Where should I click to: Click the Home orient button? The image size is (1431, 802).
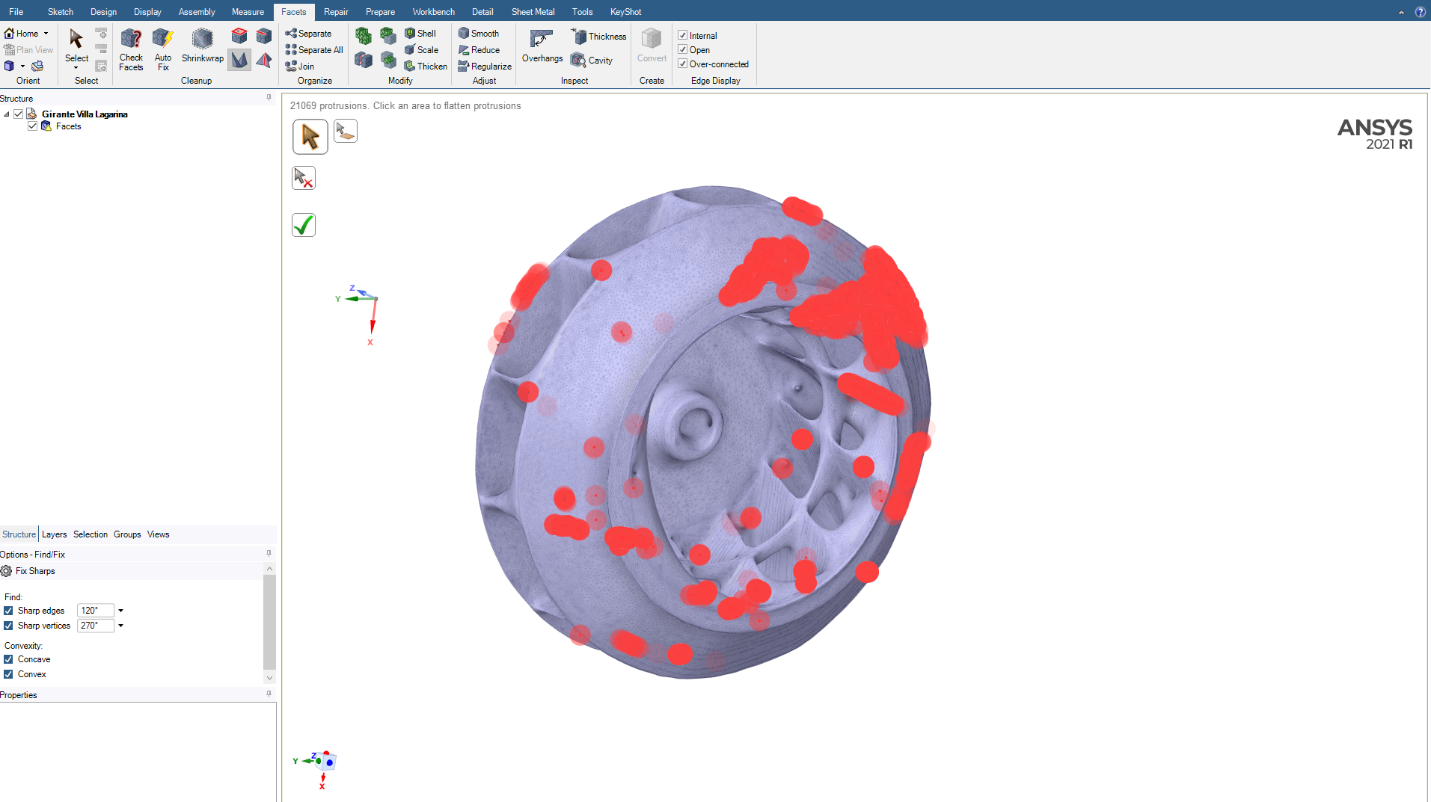pos(22,34)
